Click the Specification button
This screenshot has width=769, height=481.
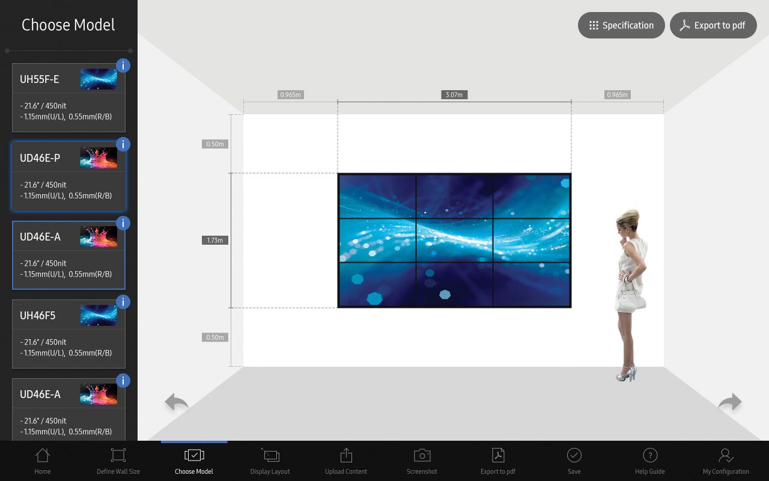coord(621,25)
